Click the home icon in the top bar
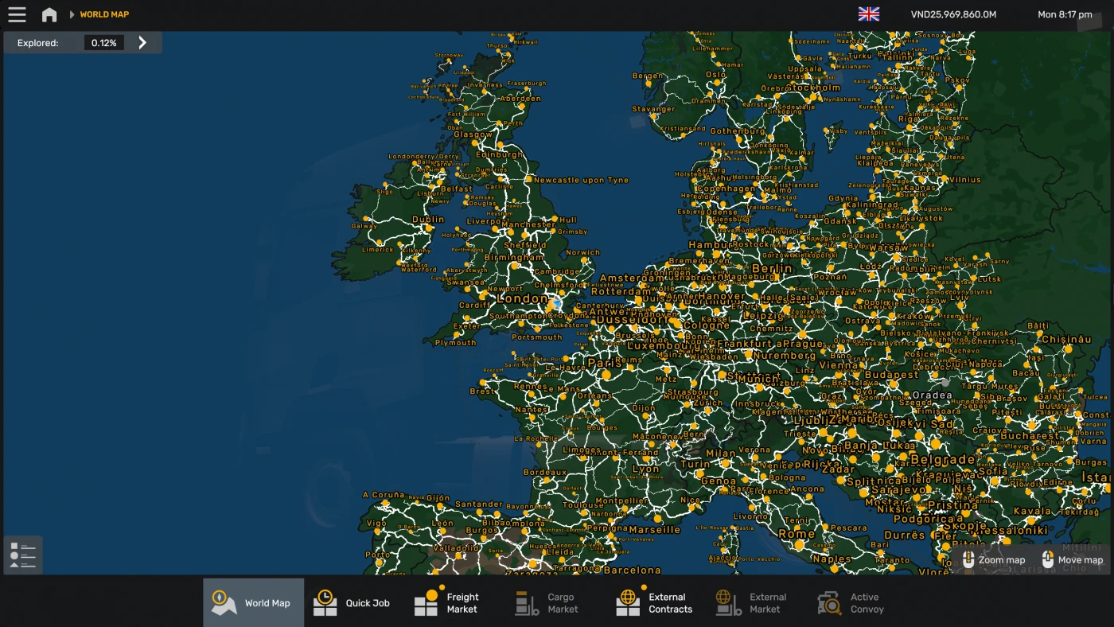1114x627 pixels. (49, 14)
